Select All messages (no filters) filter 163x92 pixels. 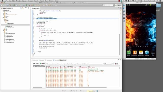click(x=39, y=65)
